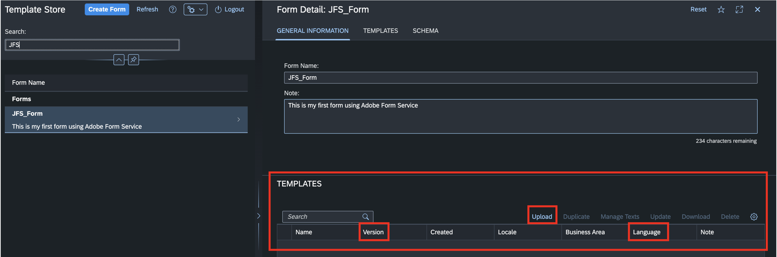777x257 pixels.
Task: Click the Reset link in form detail
Action: 698,9
